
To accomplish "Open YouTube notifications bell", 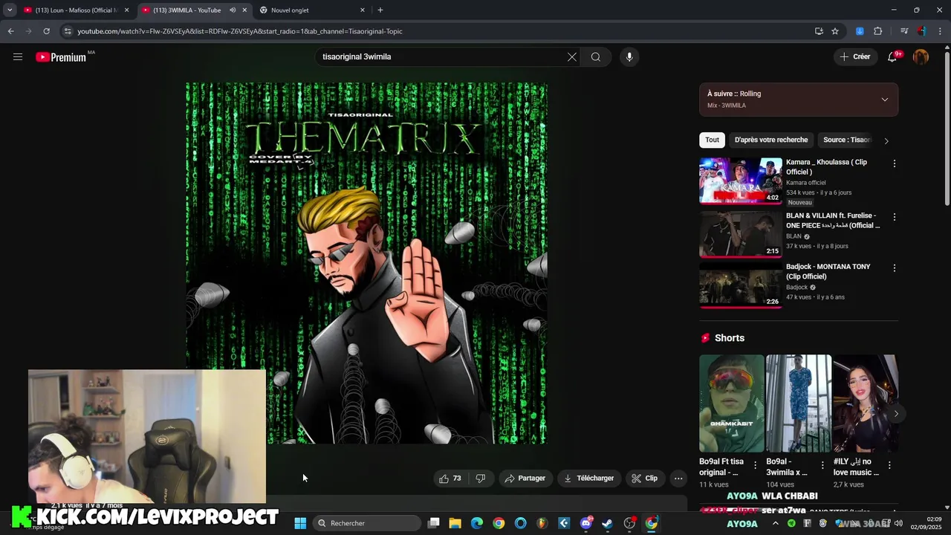I will [893, 56].
